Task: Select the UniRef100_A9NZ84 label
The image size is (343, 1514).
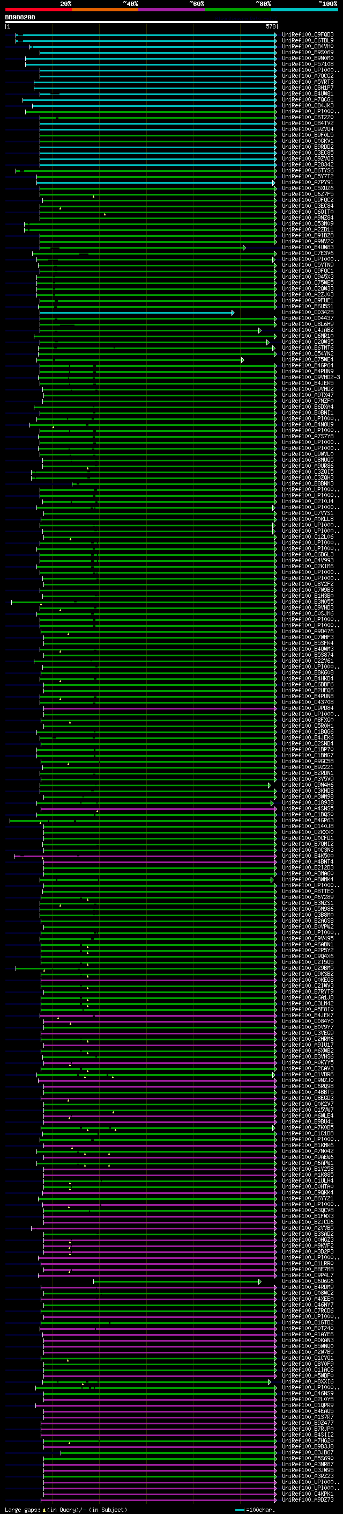Action: pos(308,218)
